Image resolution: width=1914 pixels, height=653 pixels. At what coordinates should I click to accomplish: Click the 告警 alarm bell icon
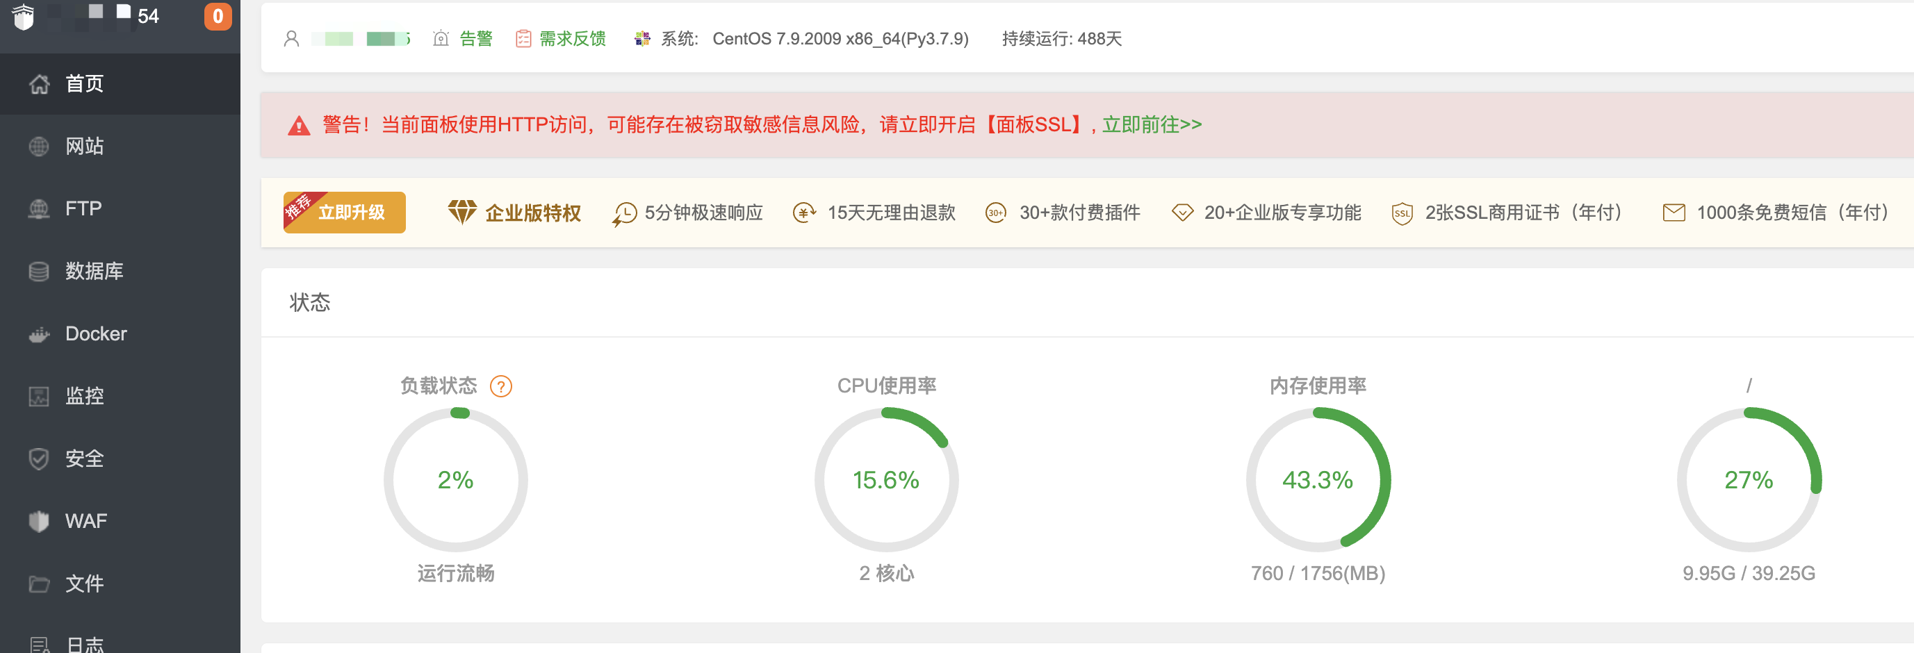(x=441, y=39)
